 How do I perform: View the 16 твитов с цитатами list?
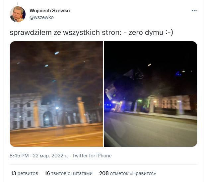(x=69, y=173)
